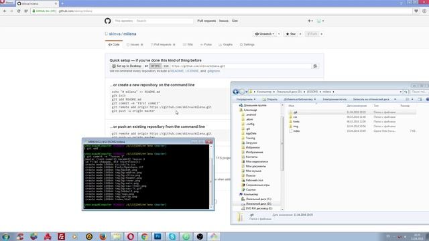Select the fonts folder in the file list
429x241 pixels.
(296, 122)
